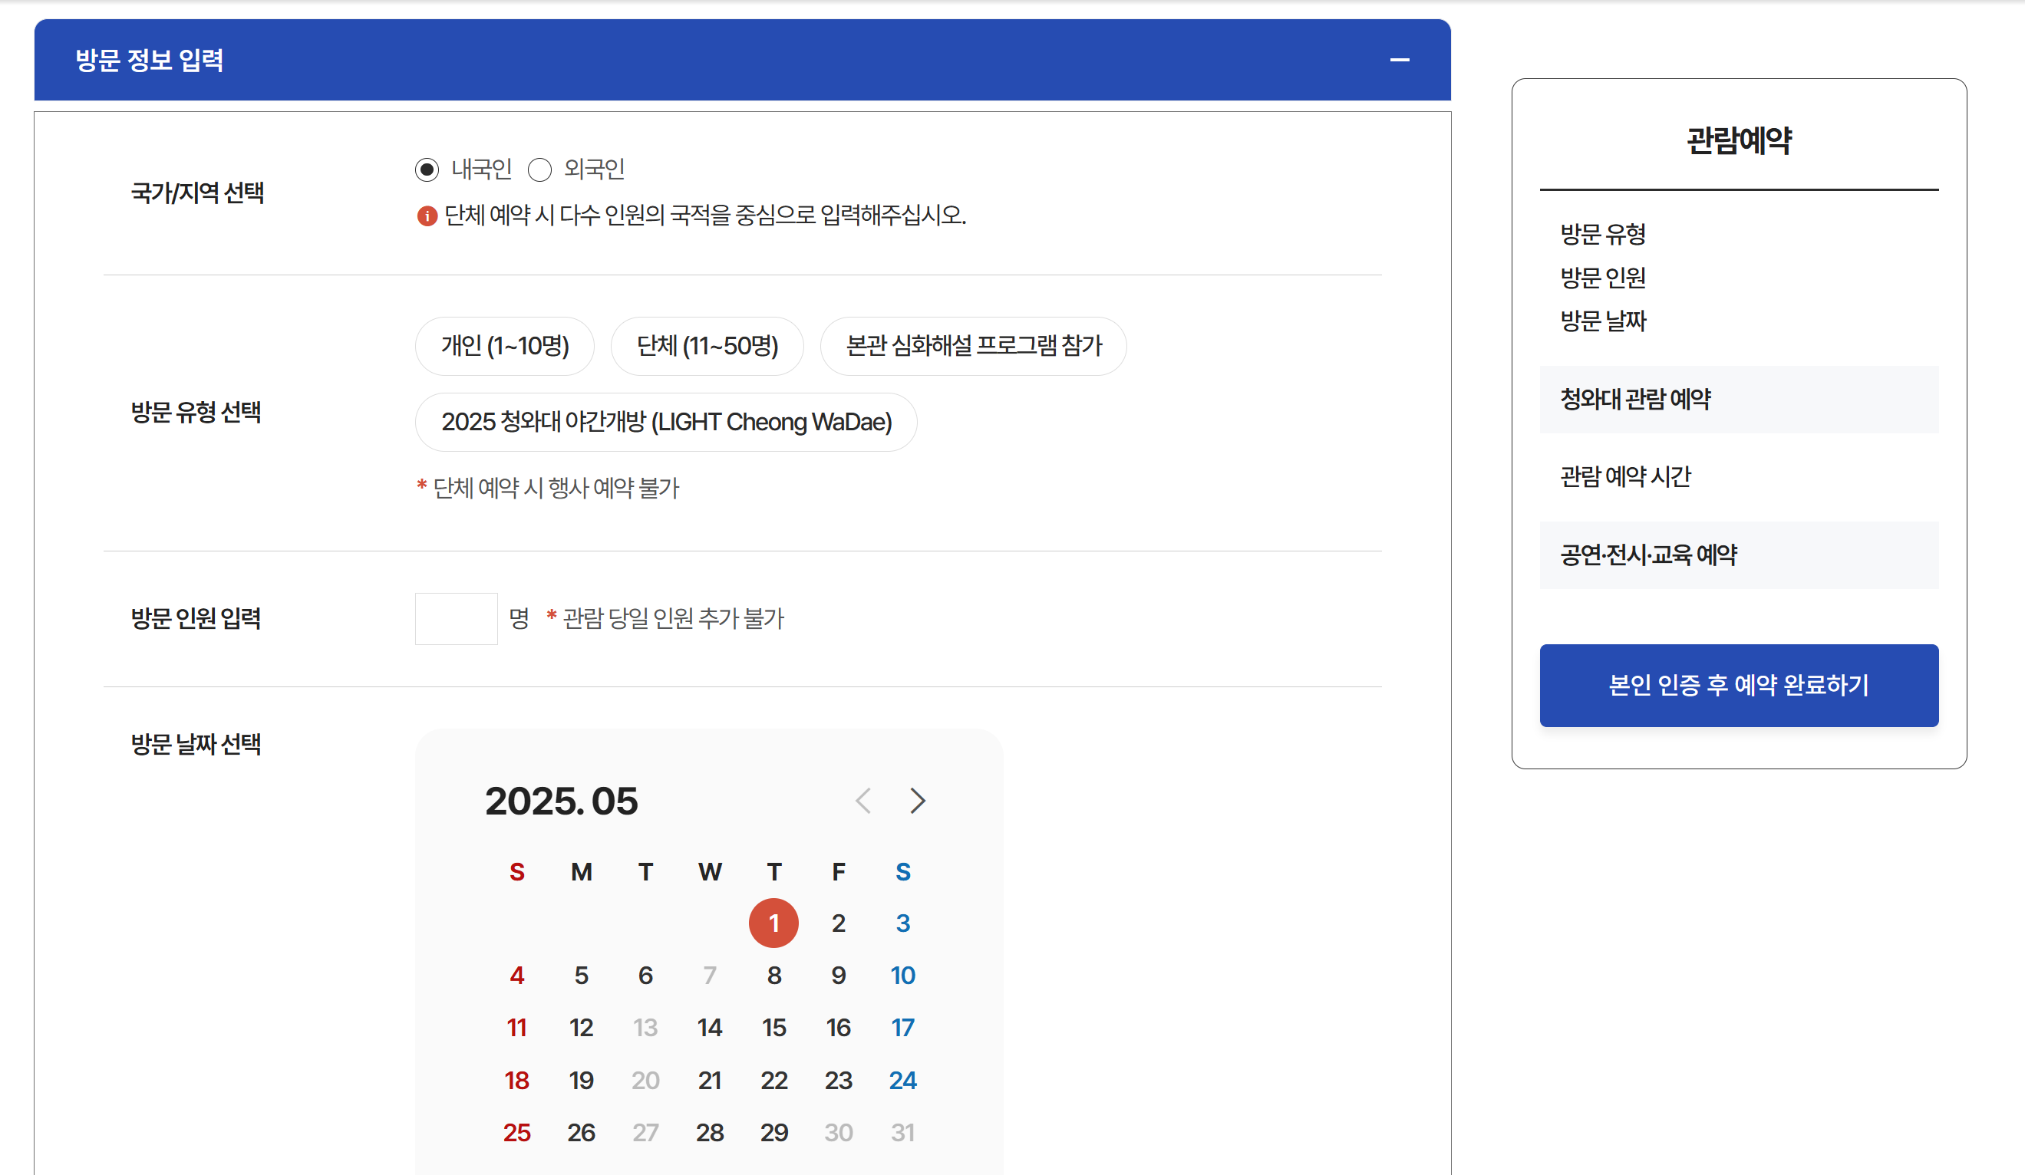Choose 개인 (1~10명) visit type
Screen dimensions: 2025x1175
pos(505,346)
